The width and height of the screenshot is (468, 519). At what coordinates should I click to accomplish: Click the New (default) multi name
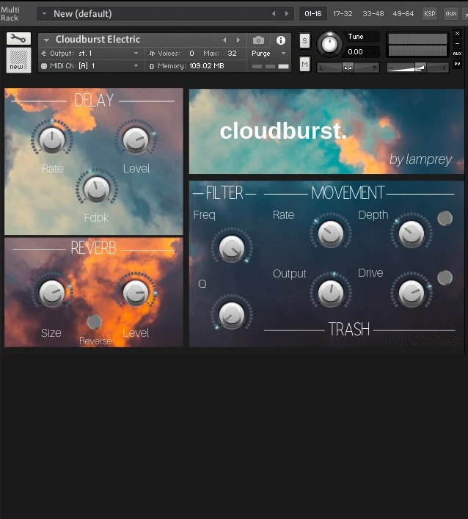tap(83, 13)
